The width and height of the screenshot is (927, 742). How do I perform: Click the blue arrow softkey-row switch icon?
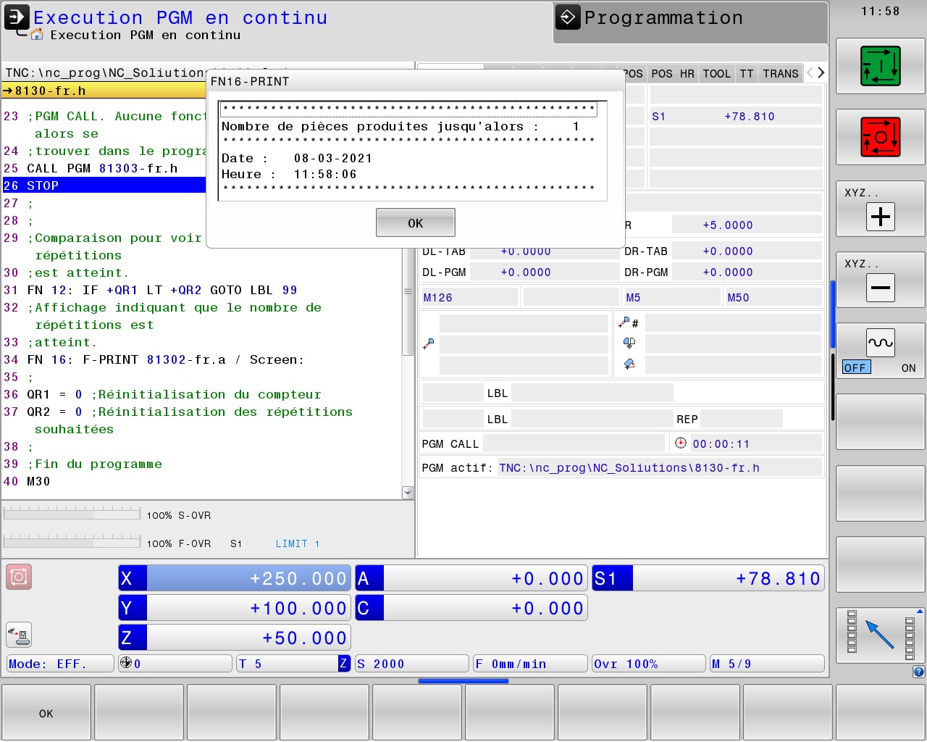pos(880,635)
